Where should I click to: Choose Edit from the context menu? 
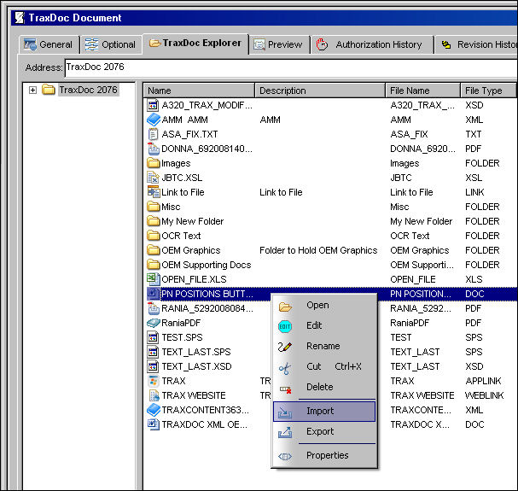click(324, 326)
